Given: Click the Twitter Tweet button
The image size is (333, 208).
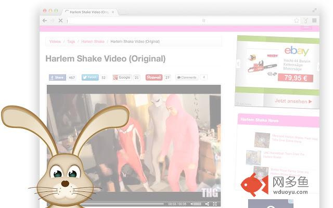Looking at the screenshot, I should pos(90,77).
